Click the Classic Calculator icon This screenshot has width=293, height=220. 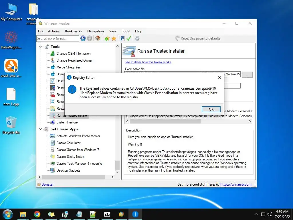53,143
